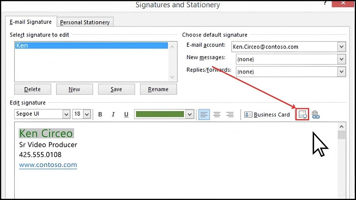Select Ken signature in the list
This screenshot has width=356, height=200.
click(x=91, y=45)
